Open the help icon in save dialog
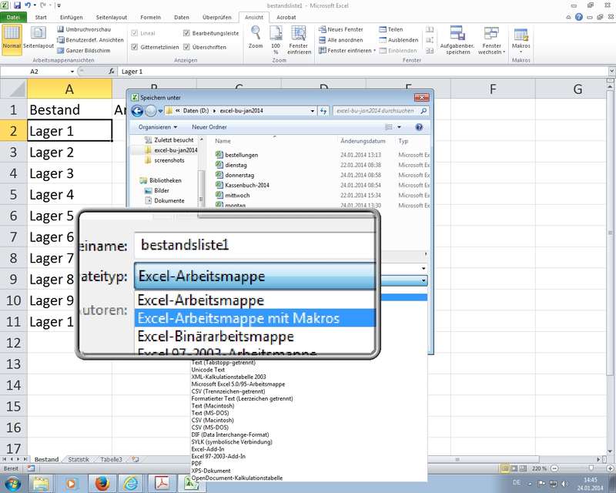Screen dimensions: 616x493 pyautogui.click(x=419, y=126)
